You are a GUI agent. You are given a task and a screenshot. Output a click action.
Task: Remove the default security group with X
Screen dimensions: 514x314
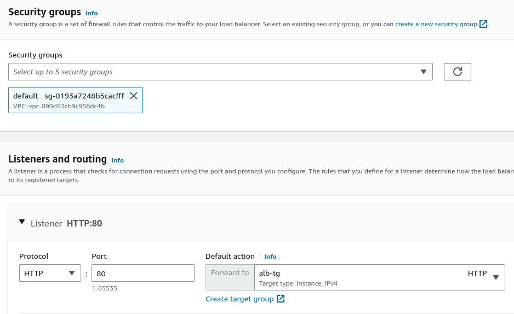[134, 96]
